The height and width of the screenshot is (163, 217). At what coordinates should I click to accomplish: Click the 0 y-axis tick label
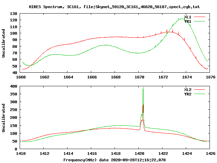(16, 149)
